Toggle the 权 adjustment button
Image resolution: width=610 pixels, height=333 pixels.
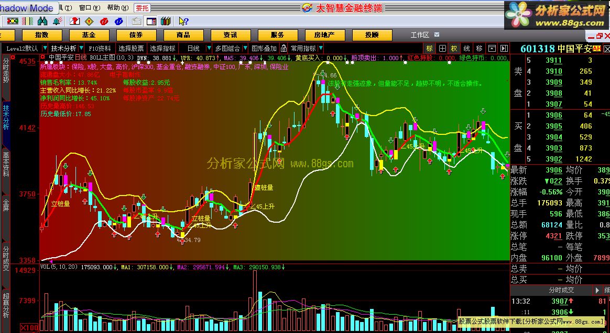click(454, 49)
